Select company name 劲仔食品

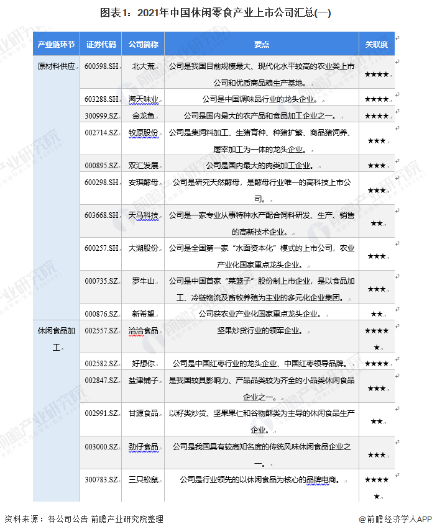point(144,446)
